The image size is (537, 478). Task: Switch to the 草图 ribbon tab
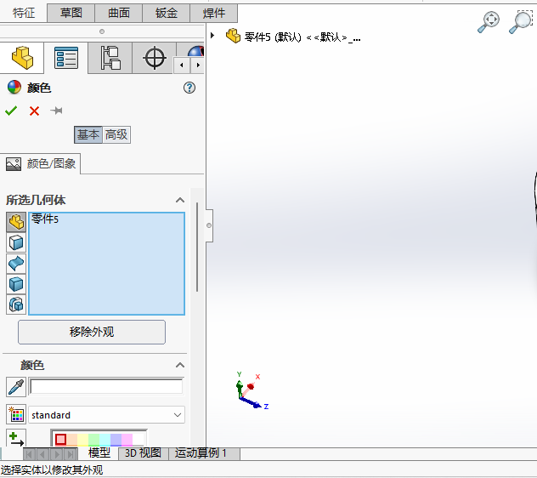(71, 13)
